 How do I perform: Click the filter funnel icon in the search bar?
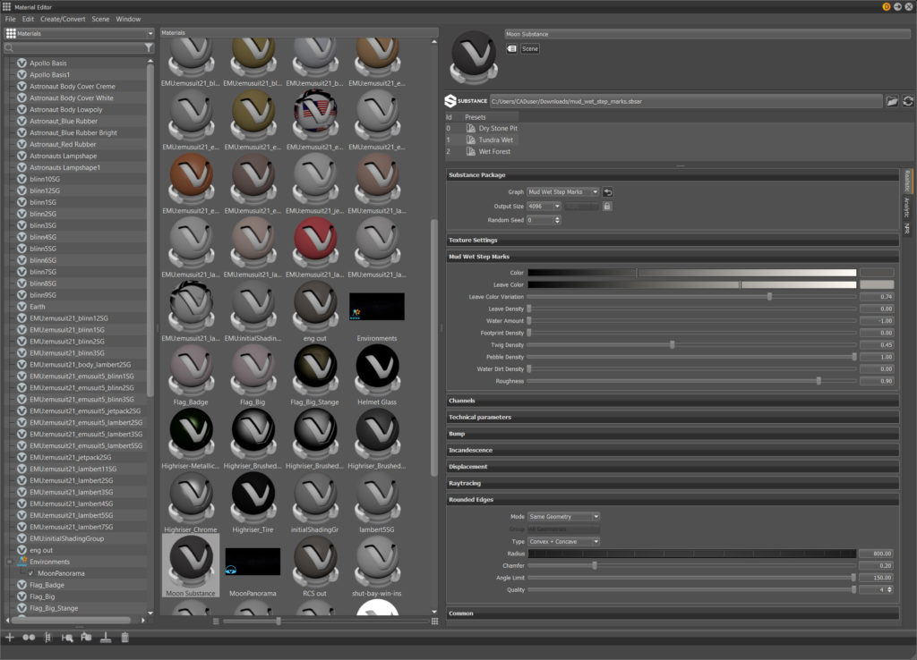149,47
